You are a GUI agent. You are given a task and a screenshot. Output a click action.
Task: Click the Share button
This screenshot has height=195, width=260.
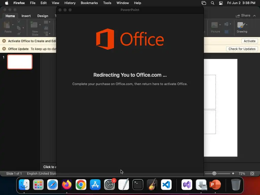pos(243,15)
